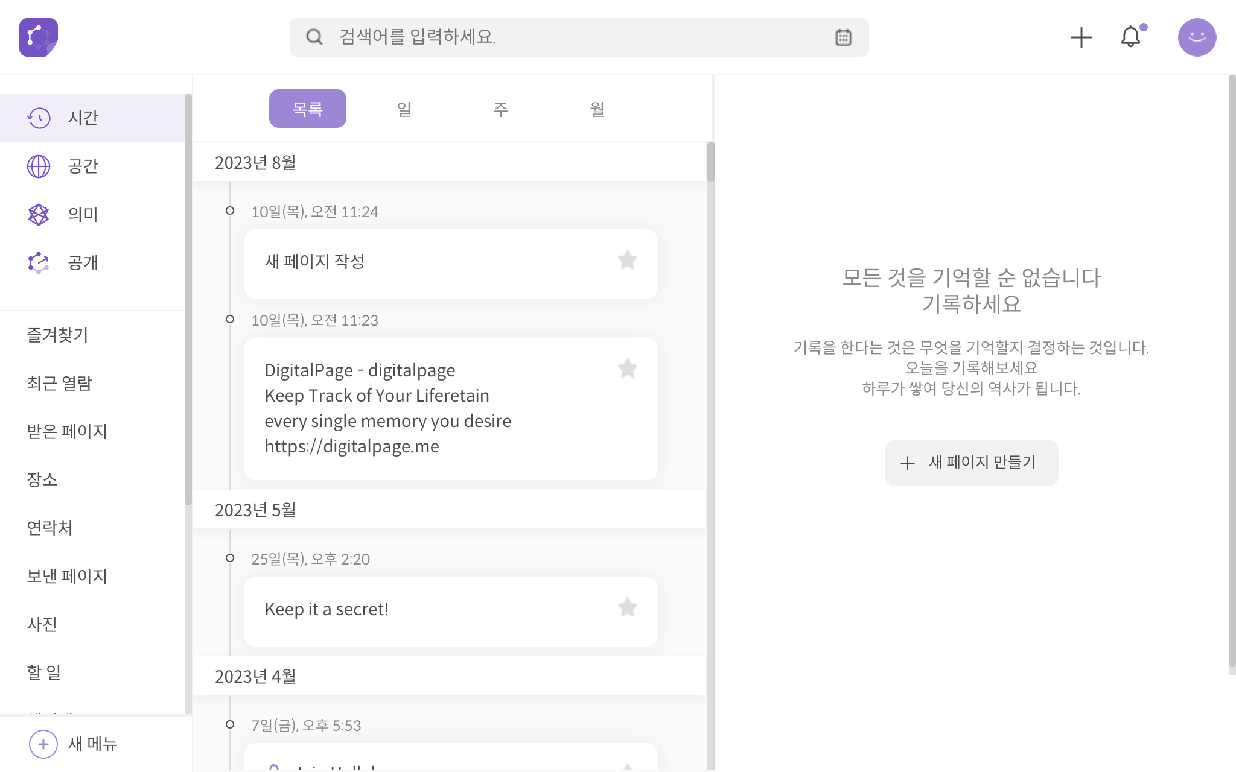Open the 공간 globe view
The height and width of the screenshot is (772, 1236).
click(39, 166)
